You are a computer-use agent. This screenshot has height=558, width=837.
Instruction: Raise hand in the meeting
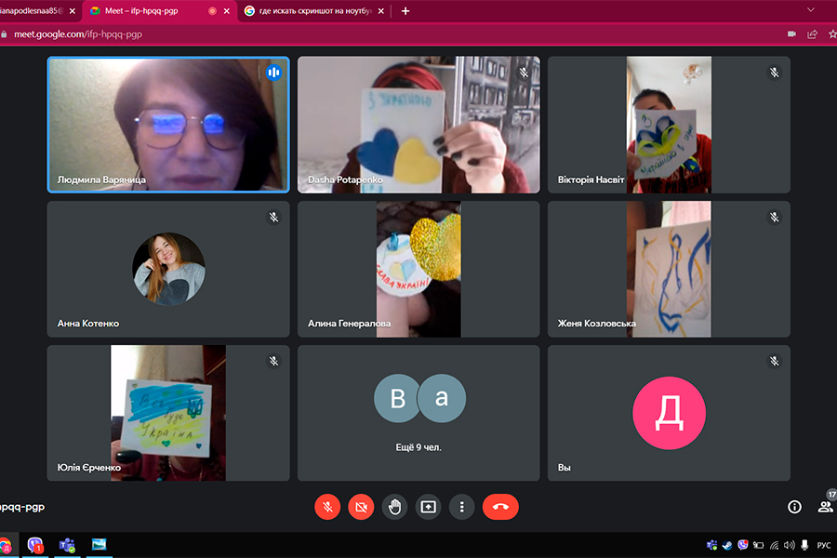pos(394,507)
